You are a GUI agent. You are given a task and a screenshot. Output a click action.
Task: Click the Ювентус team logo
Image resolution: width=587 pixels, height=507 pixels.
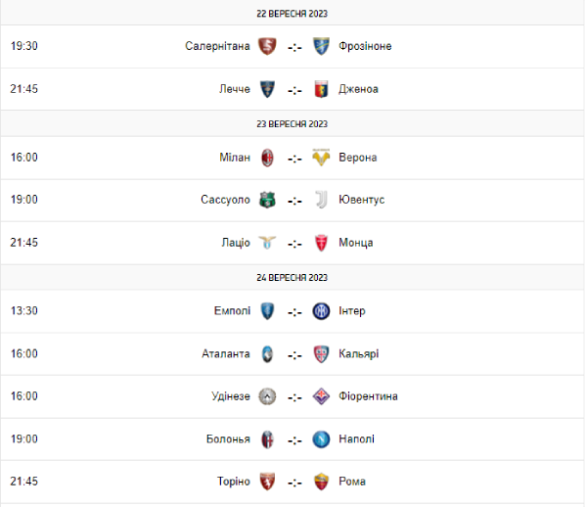pos(320,200)
